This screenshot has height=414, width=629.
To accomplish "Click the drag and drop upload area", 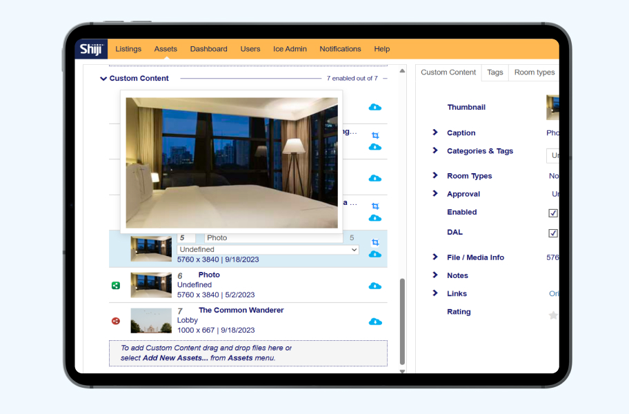I will (248, 353).
